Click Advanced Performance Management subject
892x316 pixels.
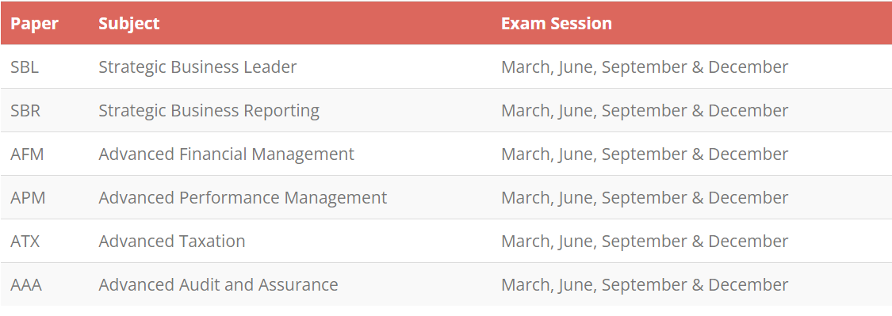click(243, 197)
